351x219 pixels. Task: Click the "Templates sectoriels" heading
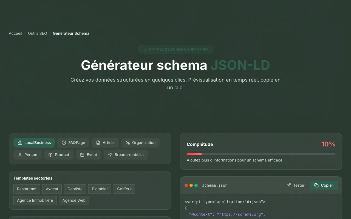(x=33, y=178)
